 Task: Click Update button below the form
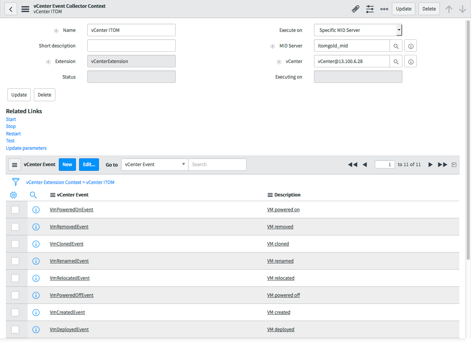[x=19, y=95]
